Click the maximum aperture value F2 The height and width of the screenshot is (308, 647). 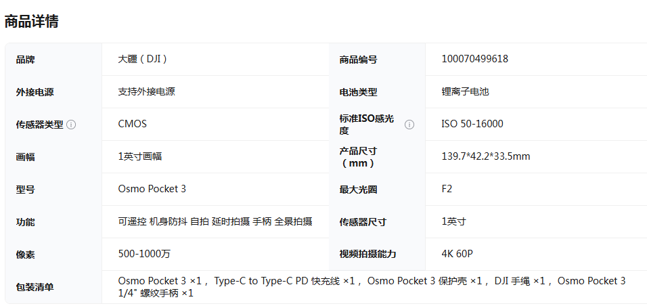pos(447,189)
